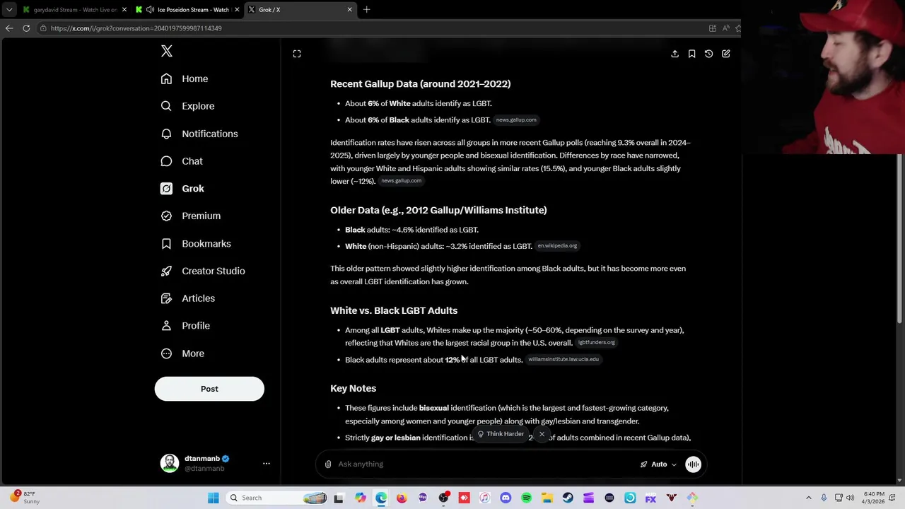Open the FX app from the taskbar
Screen dimensions: 905x509
[650, 498]
